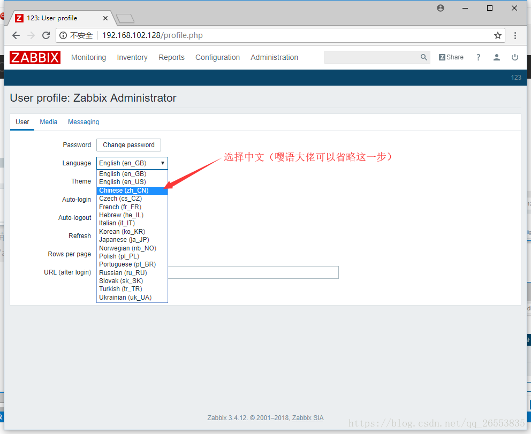Open Zabbix Share link
The width and height of the screenshot is (531, 434).
[451, 57]
